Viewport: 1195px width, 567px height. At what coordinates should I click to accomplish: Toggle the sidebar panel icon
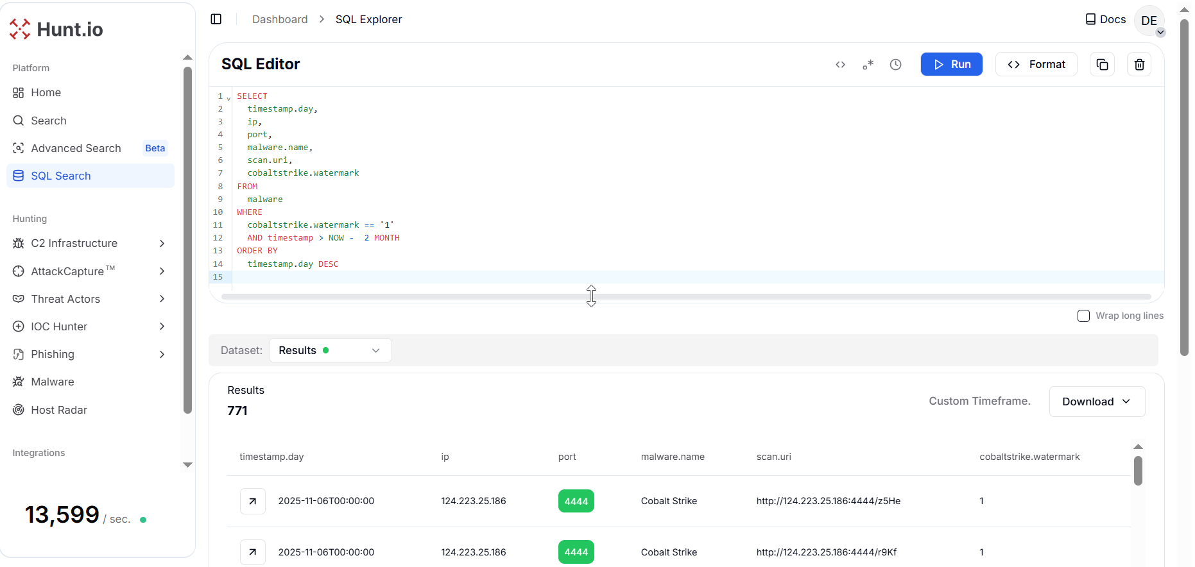coord(216,19)
